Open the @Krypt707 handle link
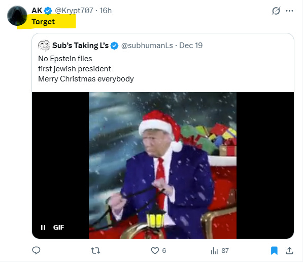Image resolution: width=303 pixels, height=262 pixels. pyautogui.click(x=74, y=11)
